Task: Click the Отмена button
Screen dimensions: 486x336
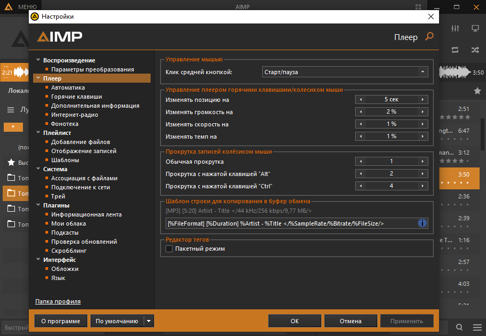Action: (x=350, y=321)
